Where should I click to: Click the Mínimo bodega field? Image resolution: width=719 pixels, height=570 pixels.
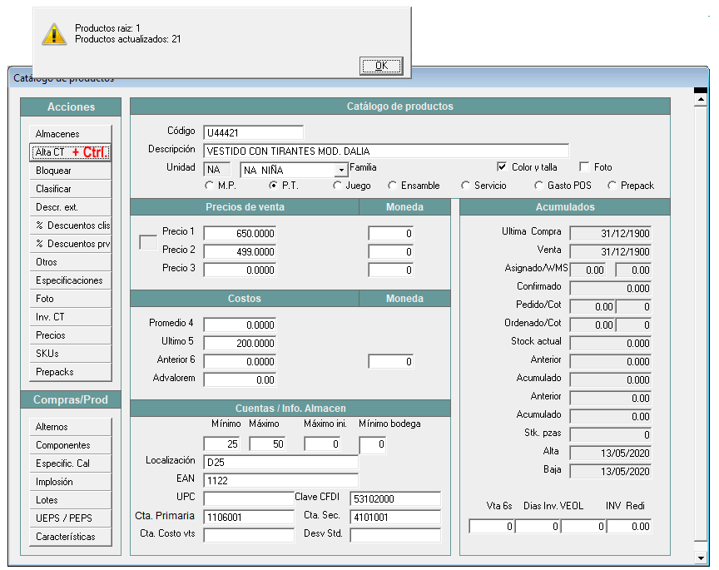(x=373, y=445)
